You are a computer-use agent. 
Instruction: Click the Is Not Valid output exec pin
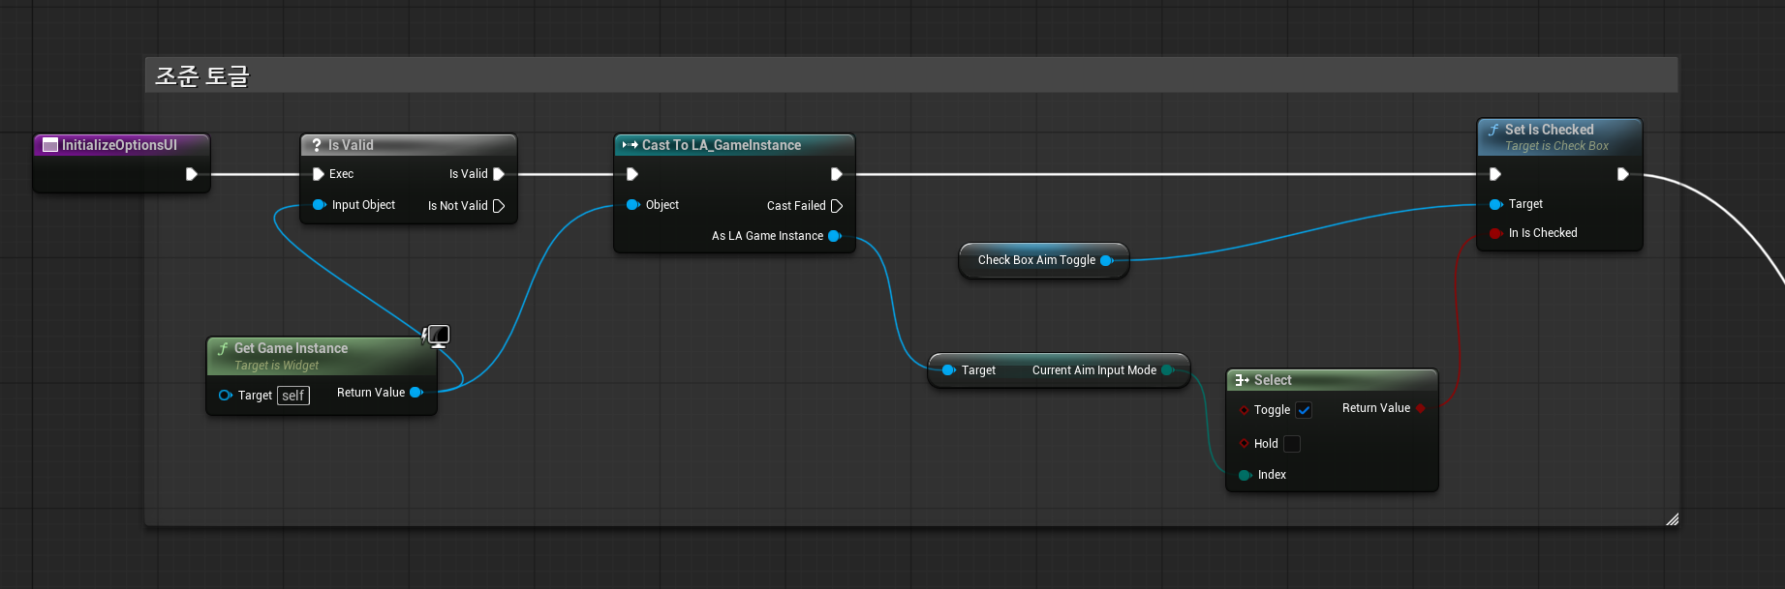[499, 206]
